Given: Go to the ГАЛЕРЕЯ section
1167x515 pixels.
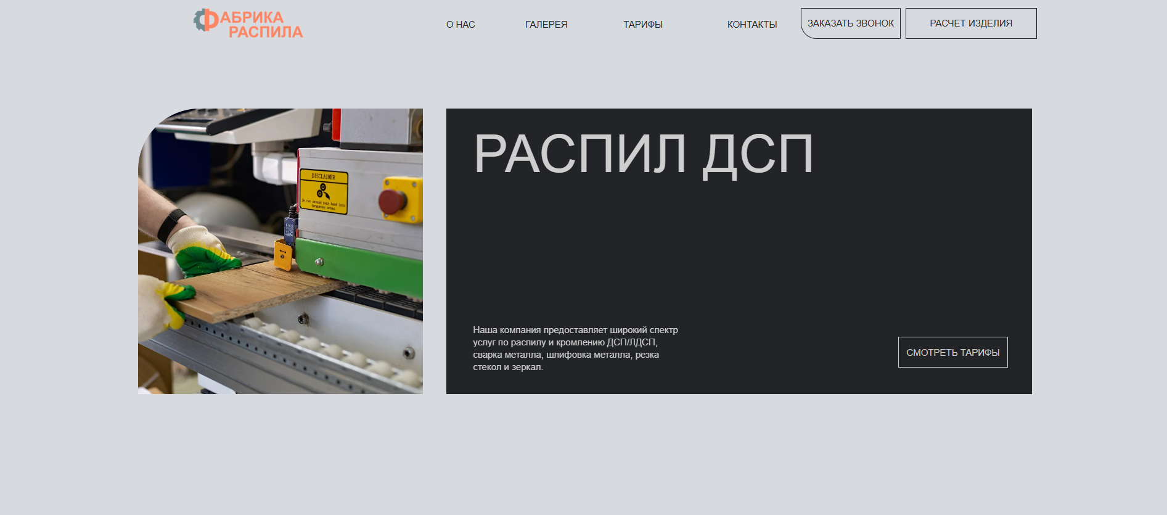Looking at the screenshot, I should (546, 25).
